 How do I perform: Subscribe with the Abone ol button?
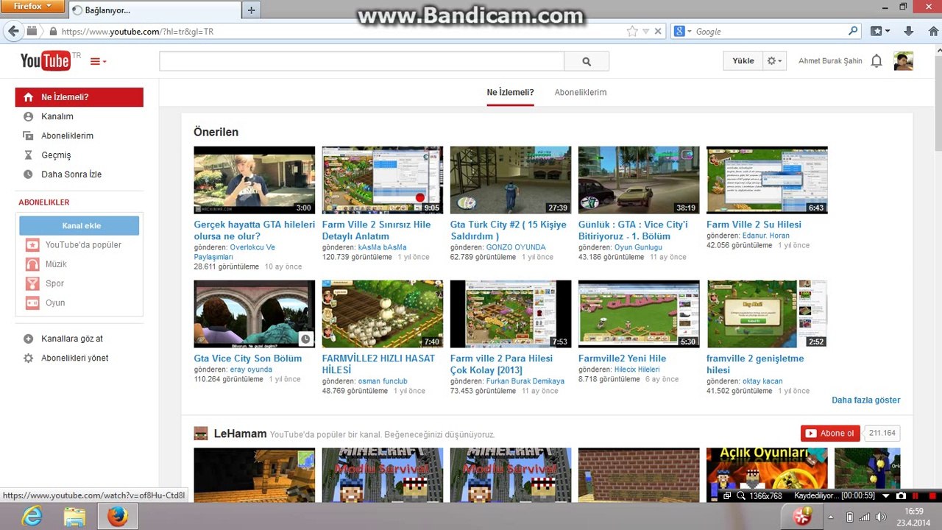point(830,434)
